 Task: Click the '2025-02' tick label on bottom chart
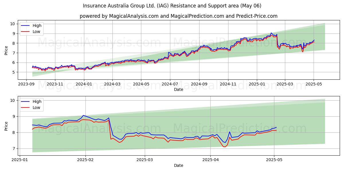click(x=86, y=160)
